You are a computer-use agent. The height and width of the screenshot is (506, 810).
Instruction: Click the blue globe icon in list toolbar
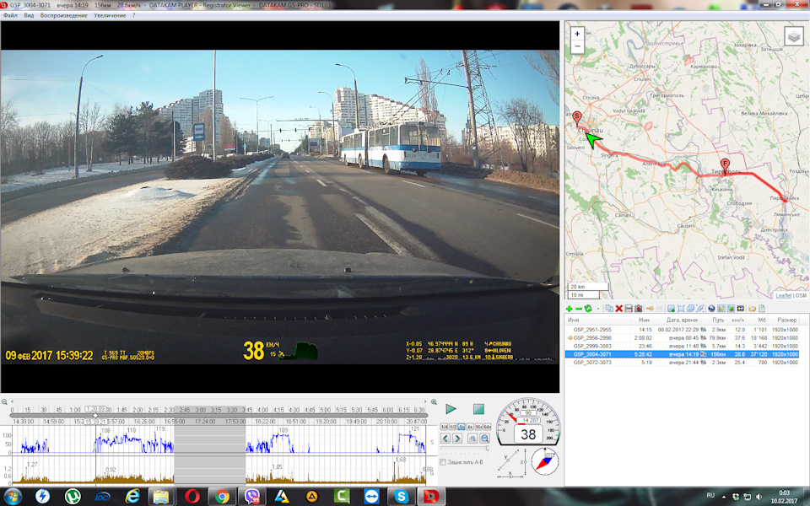(711, 309)
